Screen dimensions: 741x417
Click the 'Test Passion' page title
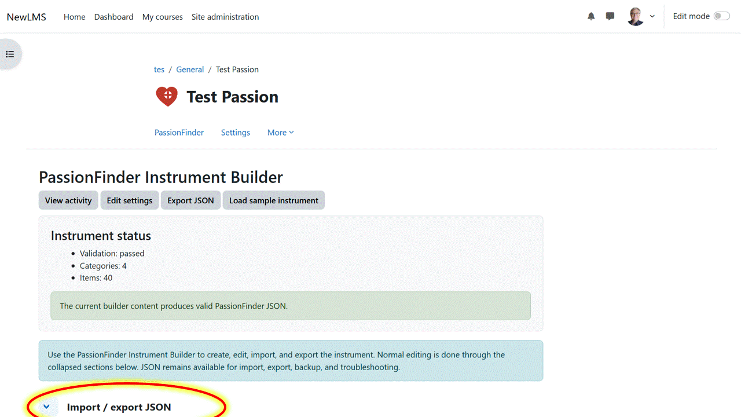[232, 97]
